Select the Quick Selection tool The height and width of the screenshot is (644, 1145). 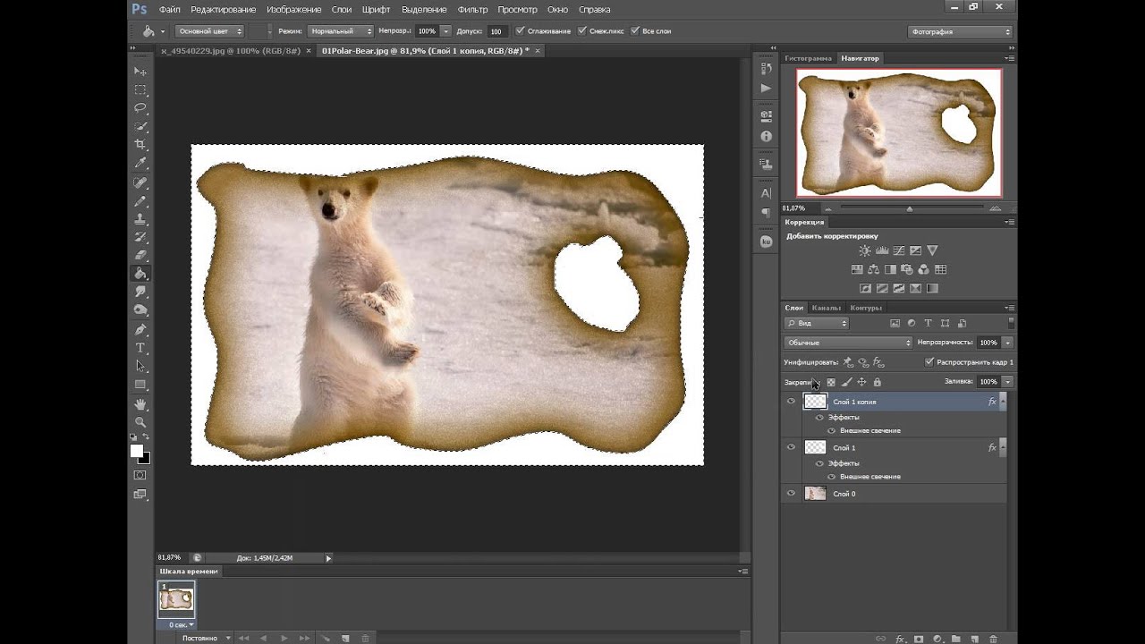click(x=140, y=126)
